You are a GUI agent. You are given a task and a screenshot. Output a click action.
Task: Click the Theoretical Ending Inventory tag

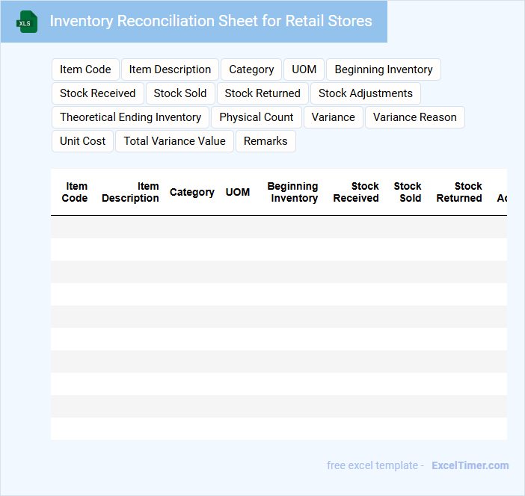click(130, 117)
